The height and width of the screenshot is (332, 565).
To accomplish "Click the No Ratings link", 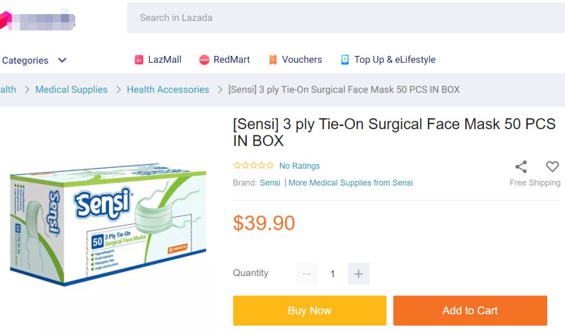I will coord(299,166).
